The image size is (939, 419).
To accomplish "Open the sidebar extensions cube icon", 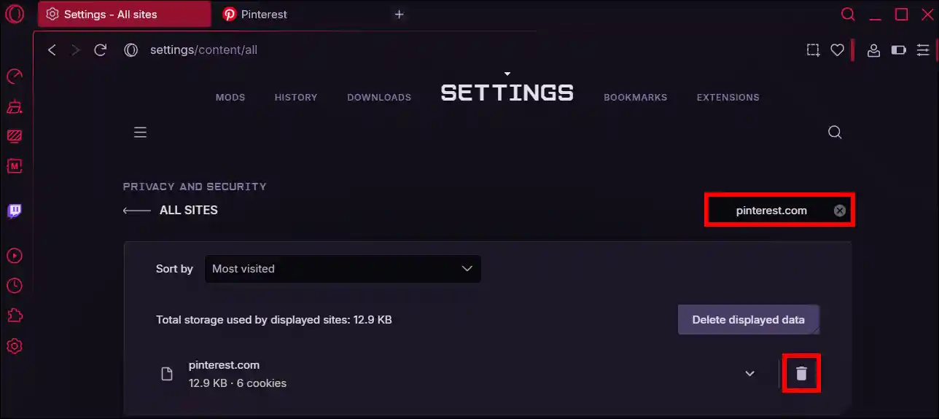I will 15,316.
